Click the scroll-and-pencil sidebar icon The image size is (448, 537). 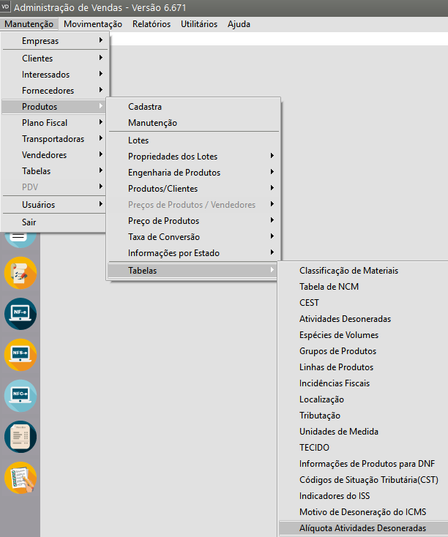click(20, 273)
